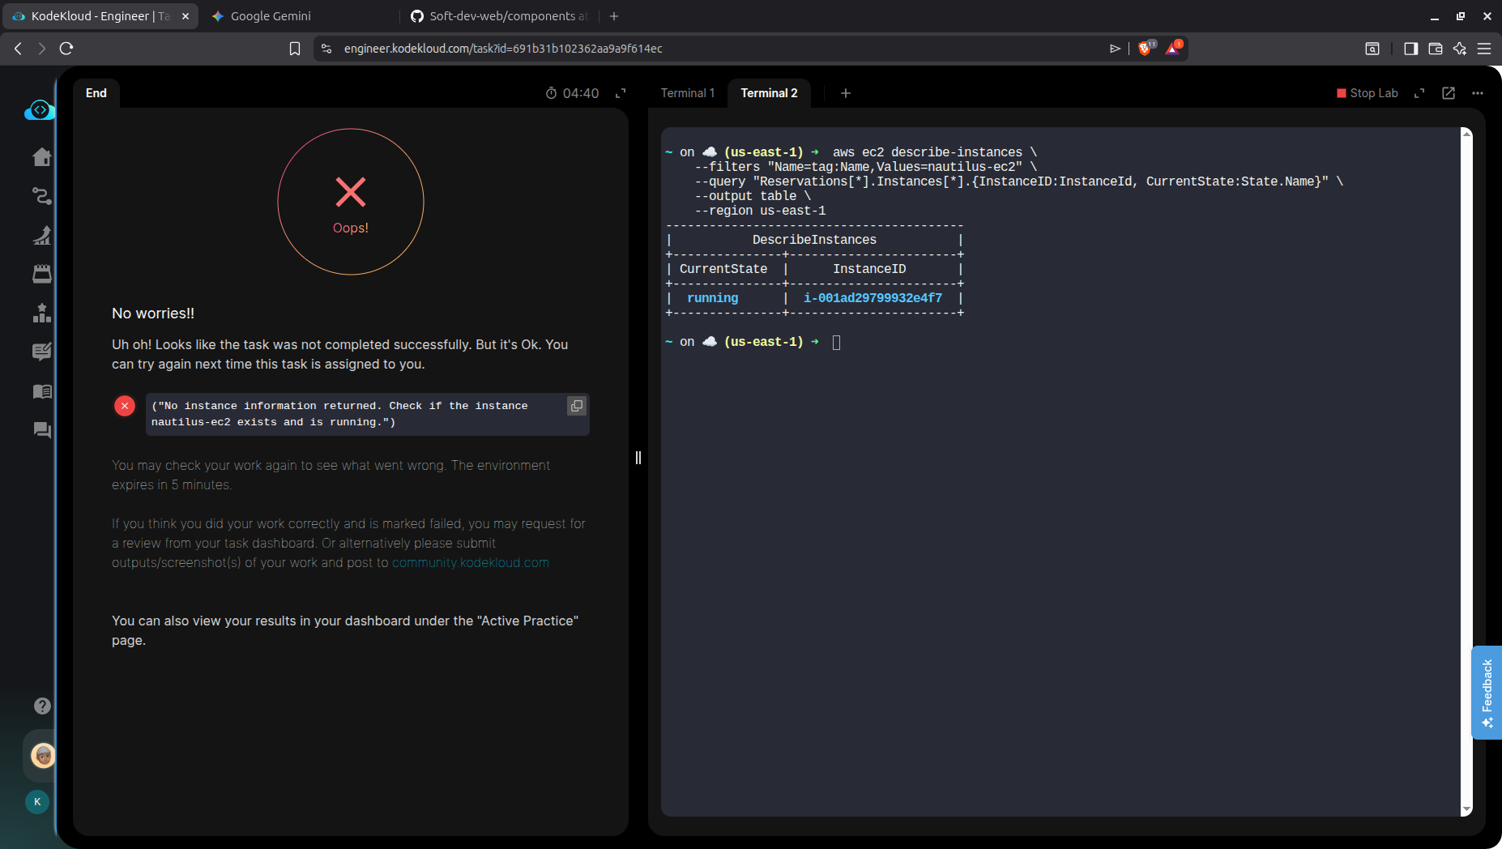Viewport: 1502px width, 849px height.
Task: Open the learning paths route icon
Action: click(42, 196)
